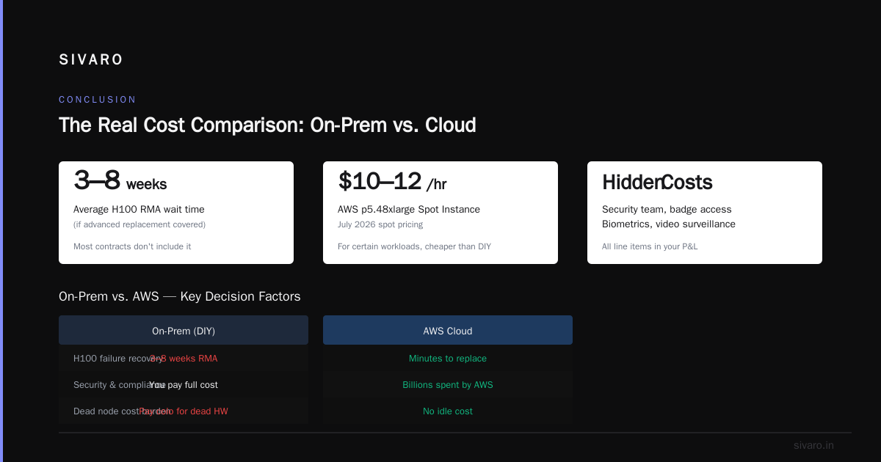Select the 'AWS Cloud' column header
Image resolution: width=881 pixels, height=462 pixels.
[448, 331]
